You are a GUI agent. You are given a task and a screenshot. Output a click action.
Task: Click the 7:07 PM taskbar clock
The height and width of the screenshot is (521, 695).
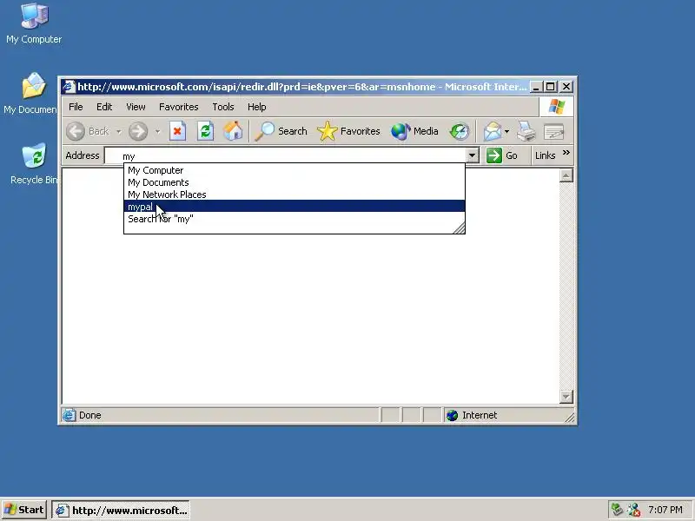point(665,510)
